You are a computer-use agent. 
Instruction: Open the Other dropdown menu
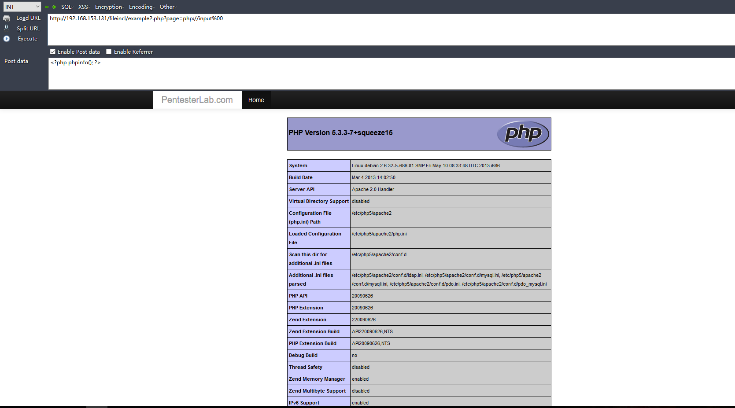pyautogui.click(x=168, y=7)
